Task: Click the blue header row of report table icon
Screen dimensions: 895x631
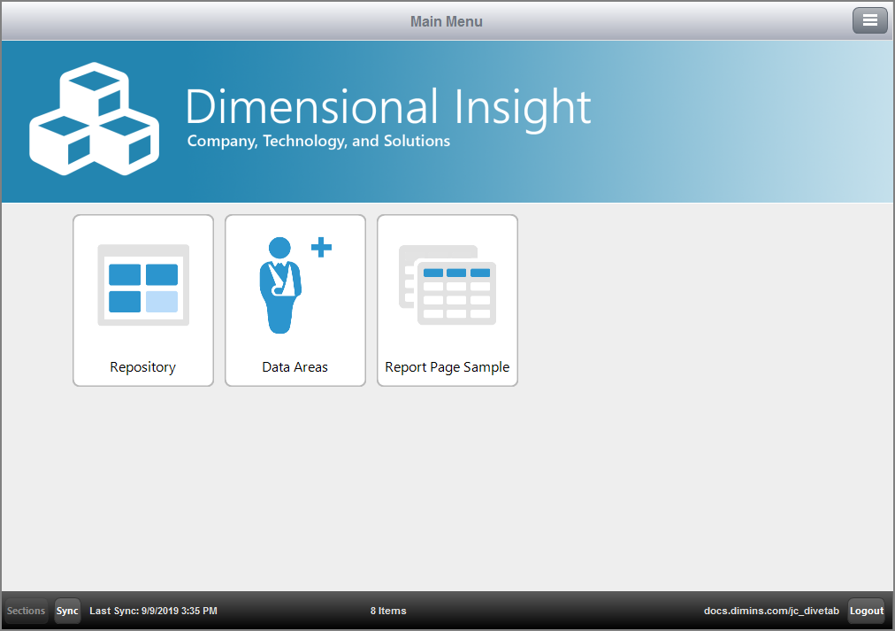Action: tap(456, 273)
